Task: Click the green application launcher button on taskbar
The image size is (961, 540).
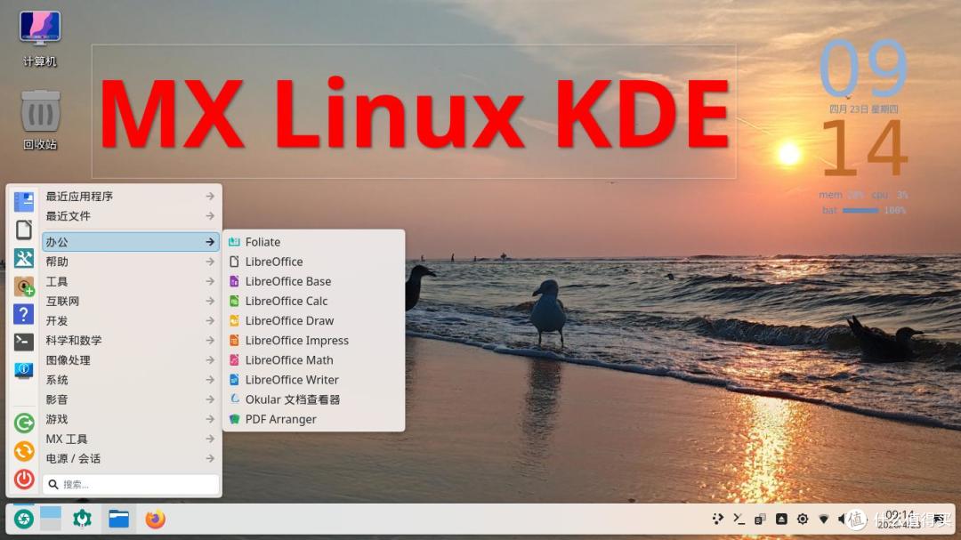Action: pyautogui.click(x=24, y=520)
